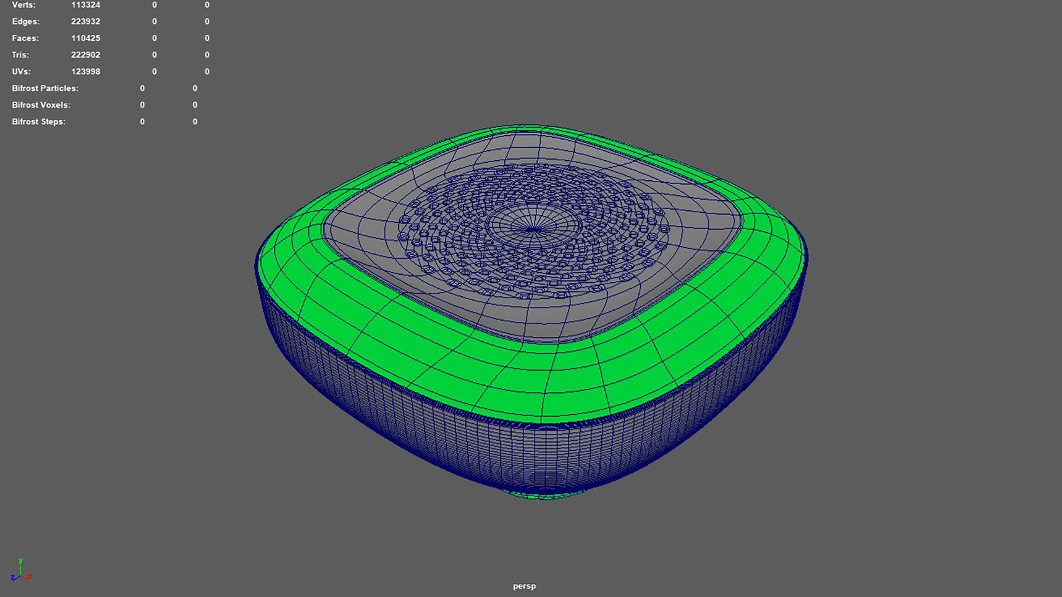Click the persp camera label
Screen dimensions: 1062x597
click(524, 586)
